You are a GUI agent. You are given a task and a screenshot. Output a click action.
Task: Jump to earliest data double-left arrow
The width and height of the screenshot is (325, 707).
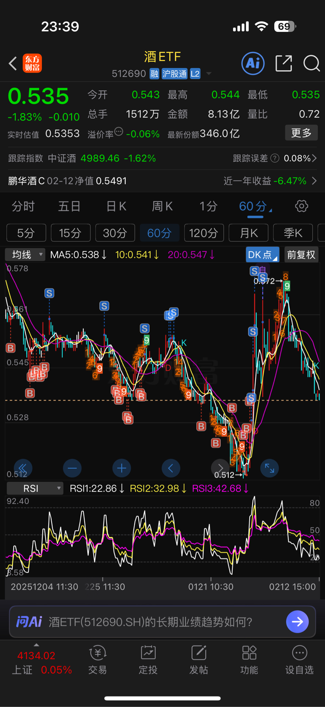coord(23,468)
